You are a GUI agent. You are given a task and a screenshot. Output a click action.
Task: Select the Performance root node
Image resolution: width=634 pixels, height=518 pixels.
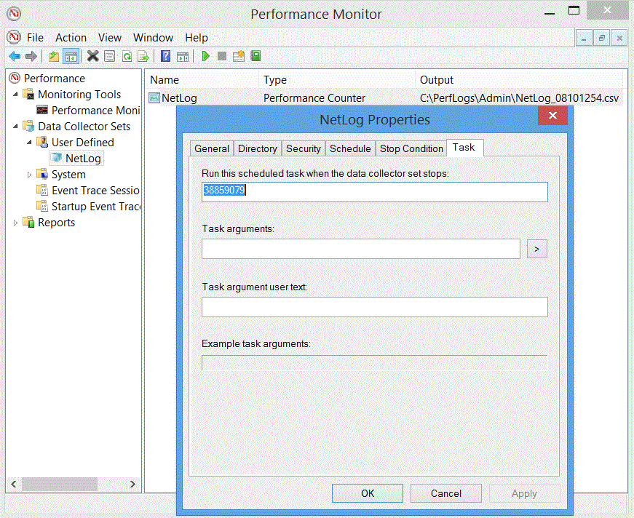point(54,79)
